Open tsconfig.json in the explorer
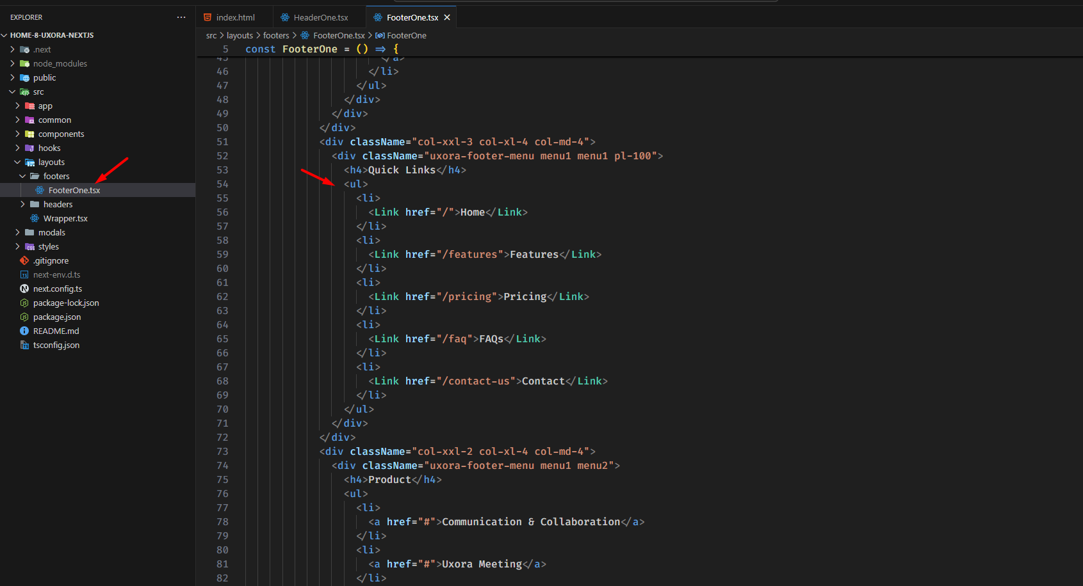1083x586 pixels. [56, 345]
